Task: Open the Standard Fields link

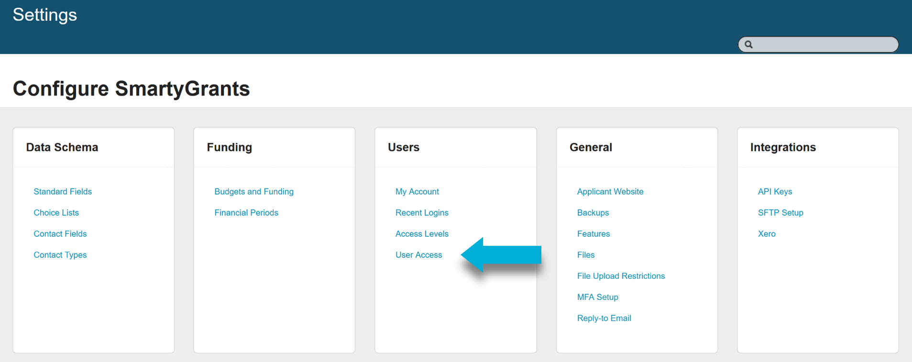Action: [x=63, y=192]
